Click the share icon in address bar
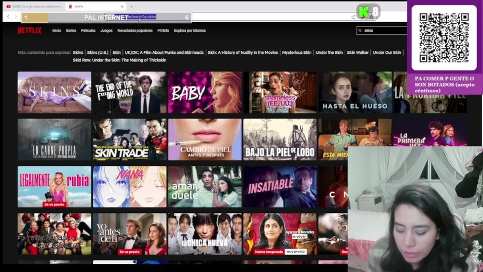483x272 pixels. (x=354, y=17)
